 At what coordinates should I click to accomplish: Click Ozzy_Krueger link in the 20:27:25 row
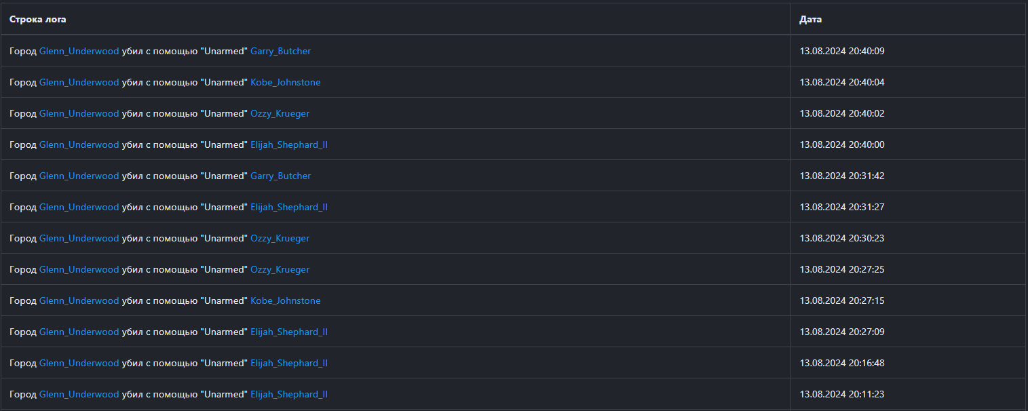280,269
